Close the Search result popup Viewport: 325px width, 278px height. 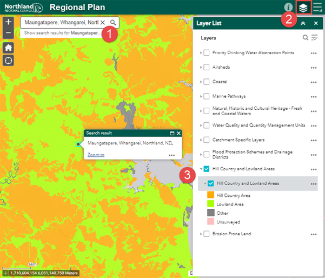point(178,133)
